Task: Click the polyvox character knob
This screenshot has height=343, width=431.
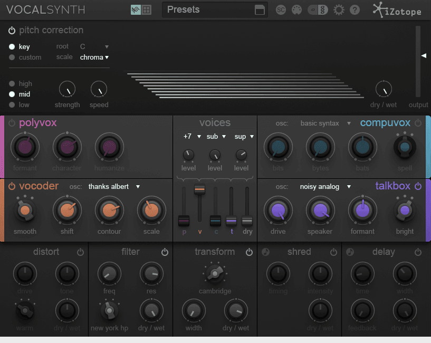Action: [67, 147]
